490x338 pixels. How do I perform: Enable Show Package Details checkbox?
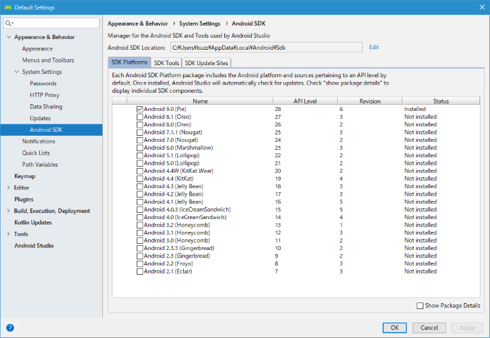[x=420, y=306]
